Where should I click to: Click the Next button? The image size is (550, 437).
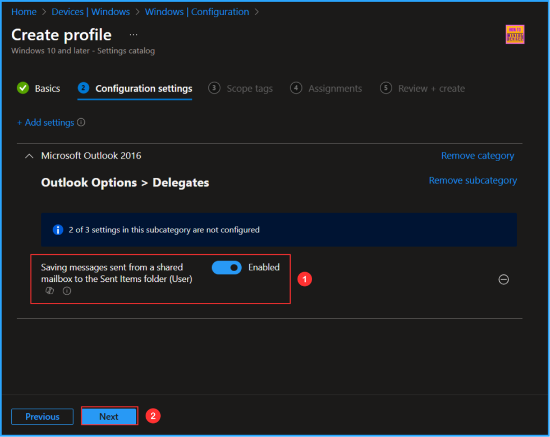[x=109, y=416]
